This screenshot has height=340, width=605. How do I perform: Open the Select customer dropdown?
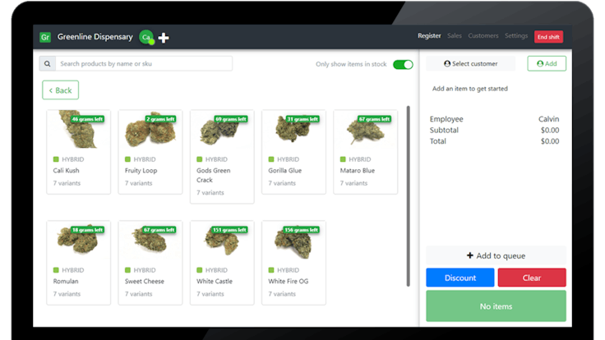(x=470, y=63)
